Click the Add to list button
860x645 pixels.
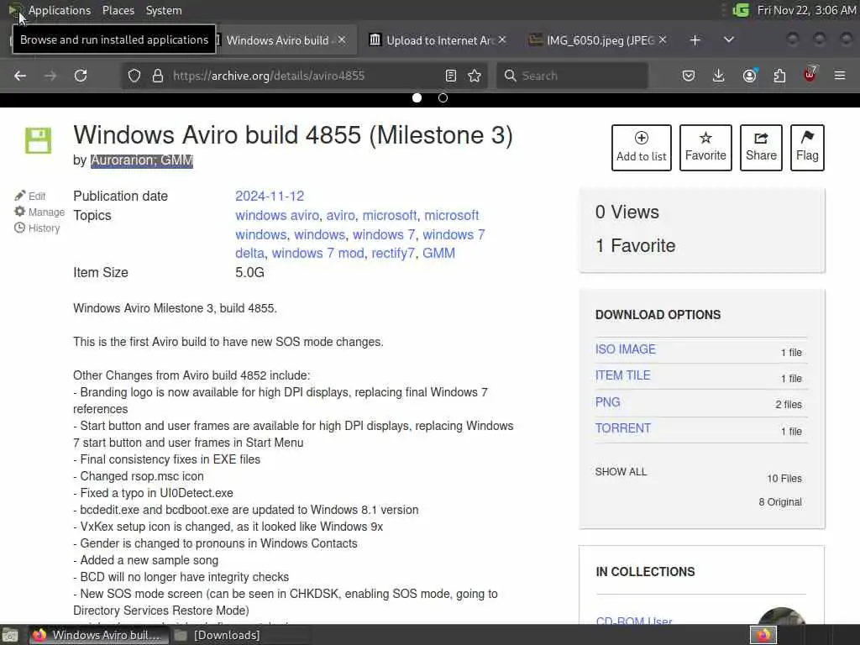(641, 148)
